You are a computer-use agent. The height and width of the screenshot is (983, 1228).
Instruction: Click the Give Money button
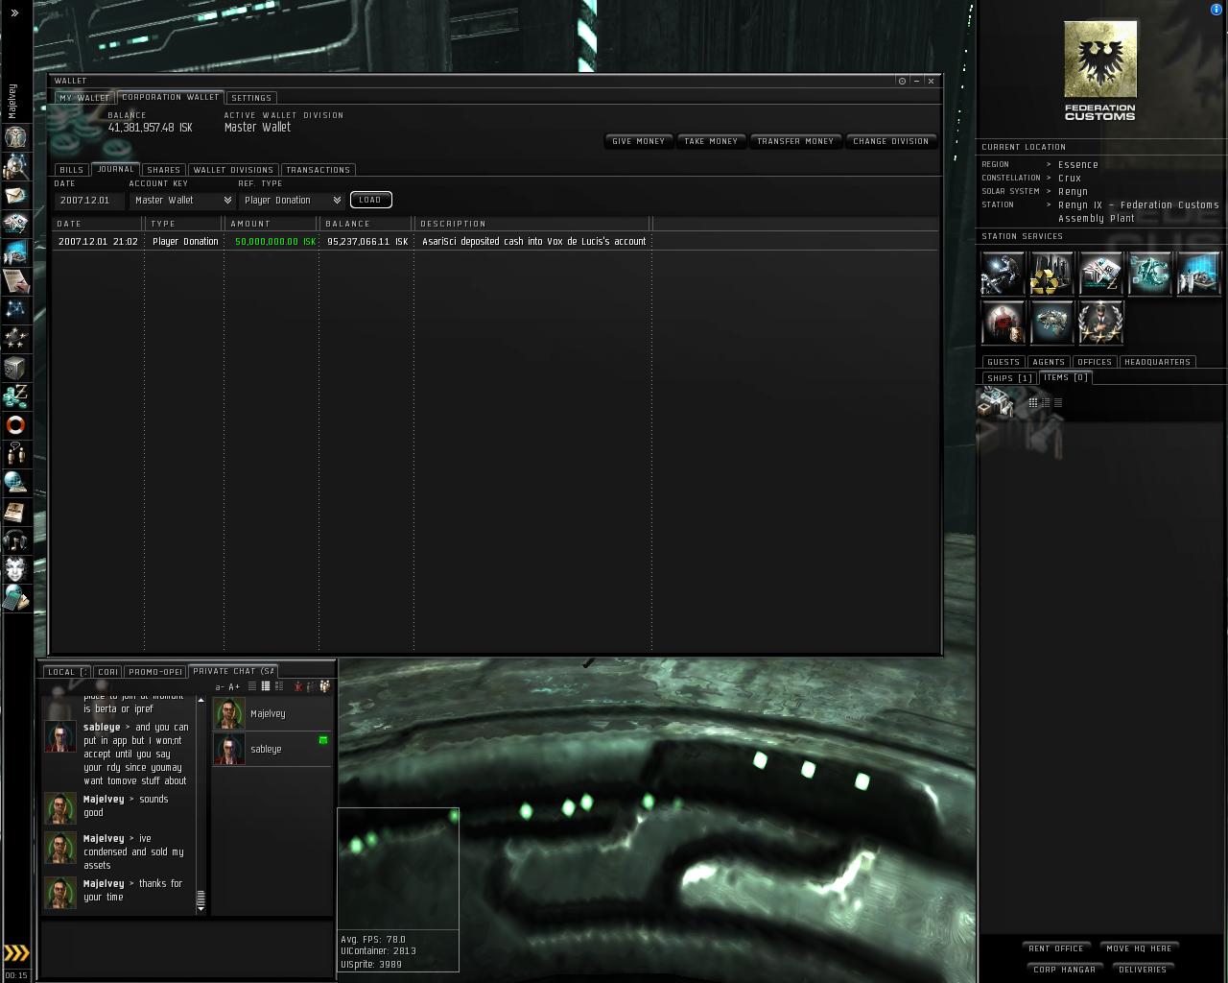tap(638, 141)
